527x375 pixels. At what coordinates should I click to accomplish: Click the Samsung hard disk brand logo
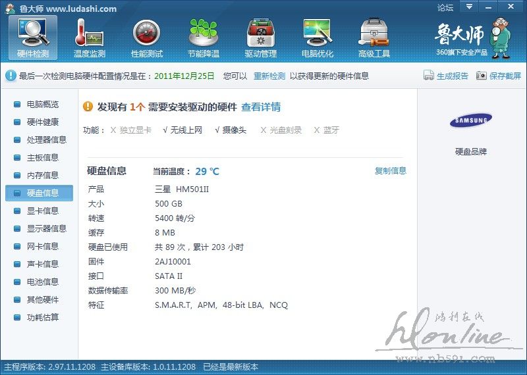[470, 120]
